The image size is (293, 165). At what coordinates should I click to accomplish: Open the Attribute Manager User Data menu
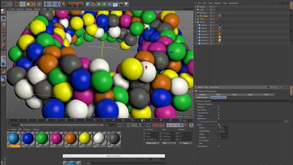tap(214, 88)
